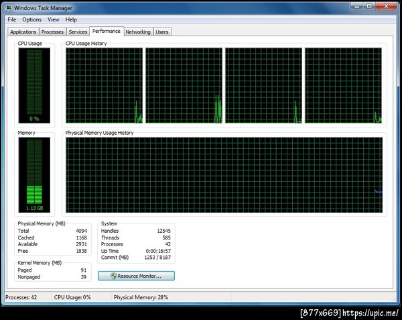402x320 pixels.
Task: Click status bar text Processes: 42
Action: 21,297
